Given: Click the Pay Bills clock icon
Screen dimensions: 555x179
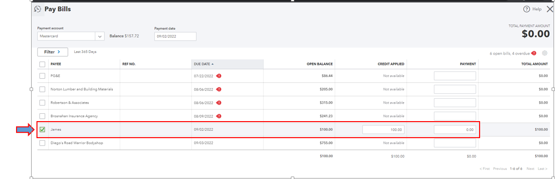Looking at the screenshot, I should coord(37,9).
